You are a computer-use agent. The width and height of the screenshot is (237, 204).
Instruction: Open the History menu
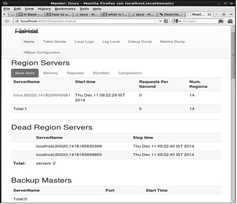point(44,9)
